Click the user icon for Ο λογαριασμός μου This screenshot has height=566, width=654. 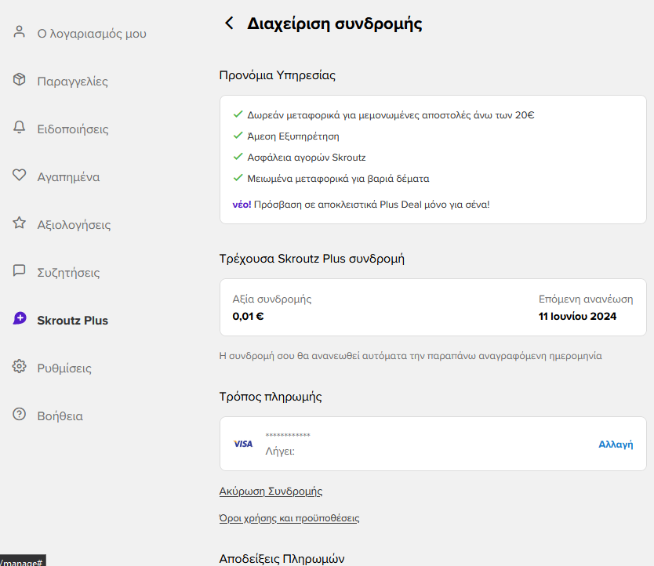pos(19,31)
